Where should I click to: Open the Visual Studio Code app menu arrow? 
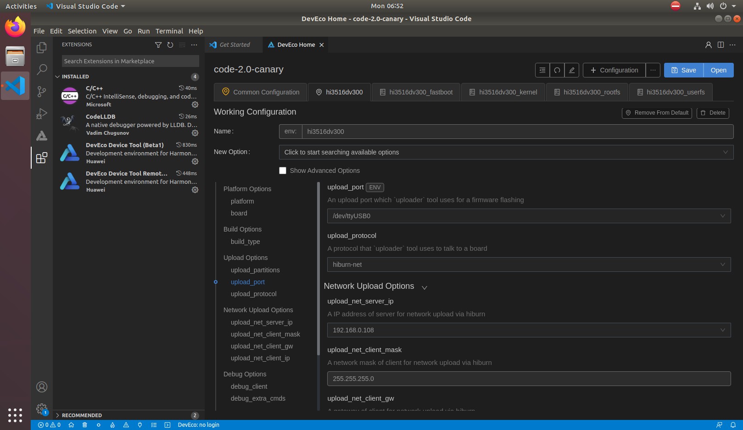pyautogui.click(x=123, y=6)
